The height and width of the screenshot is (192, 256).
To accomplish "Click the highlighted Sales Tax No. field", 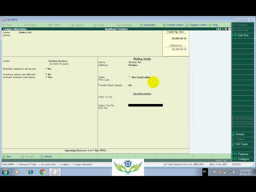I will click(x=146, y=105).
